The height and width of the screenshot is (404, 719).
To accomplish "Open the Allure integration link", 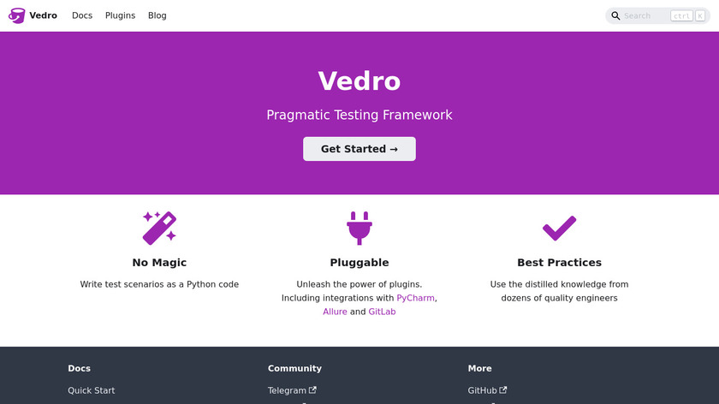I will click(335, 312).
